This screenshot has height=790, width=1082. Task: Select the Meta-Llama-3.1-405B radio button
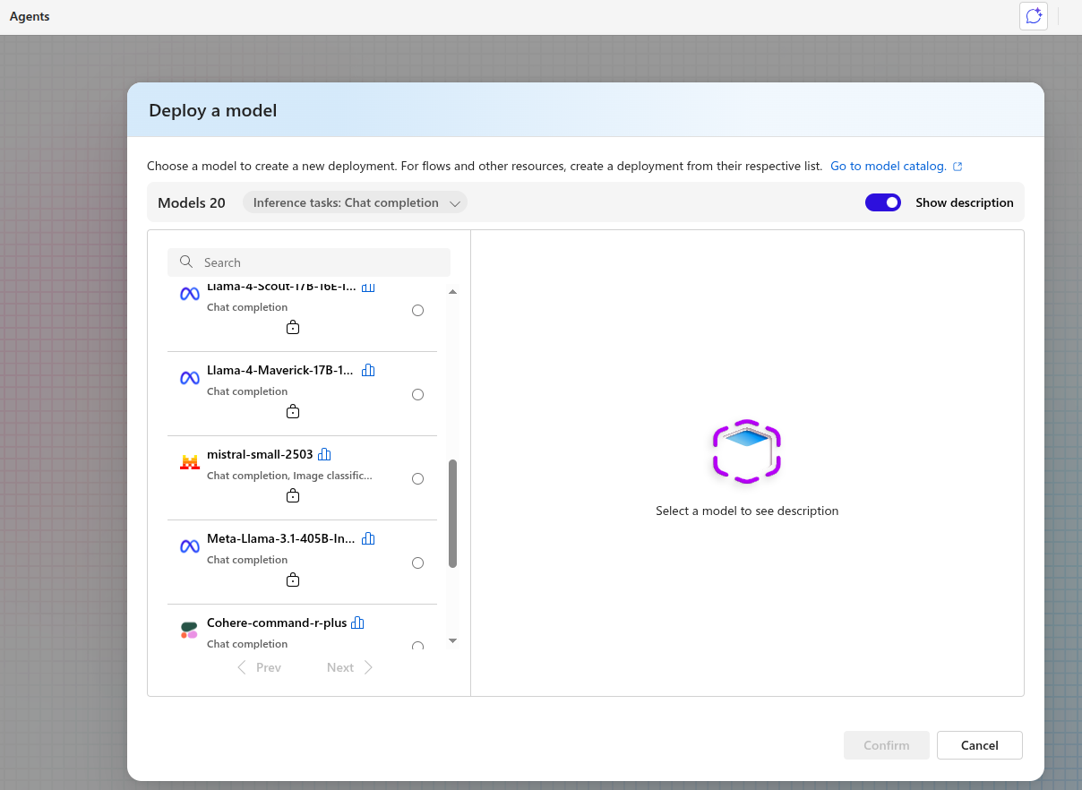417,563
